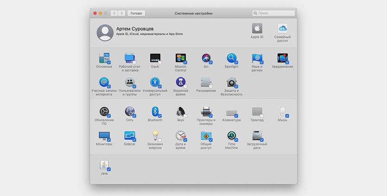Select the Bluetooth preference icon
Viewport: 387px width, 196px height.
(155, 111)
